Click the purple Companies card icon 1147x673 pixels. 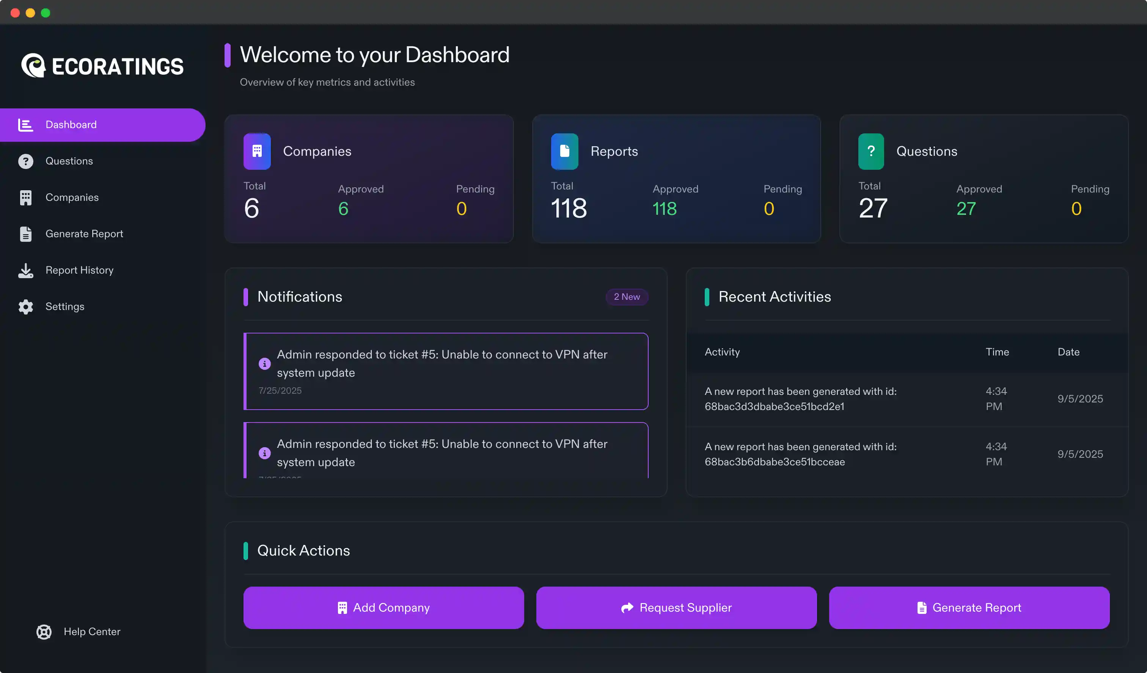[x=257, y=151]
